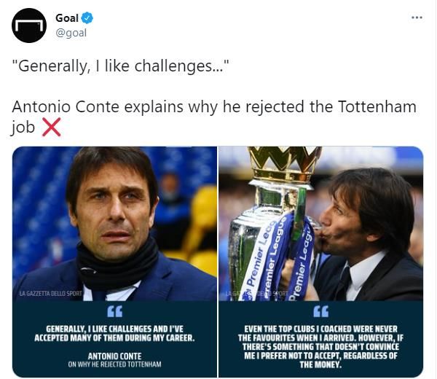
Task: Click the "Even the top clubs I coached" quote card
Action: tap(320, 343)
